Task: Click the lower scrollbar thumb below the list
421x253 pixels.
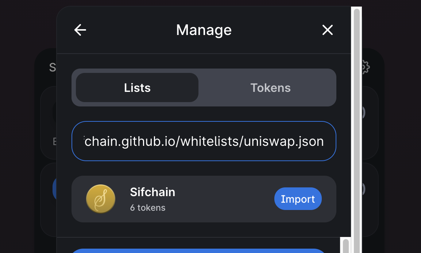Action: tap(346, 245)
